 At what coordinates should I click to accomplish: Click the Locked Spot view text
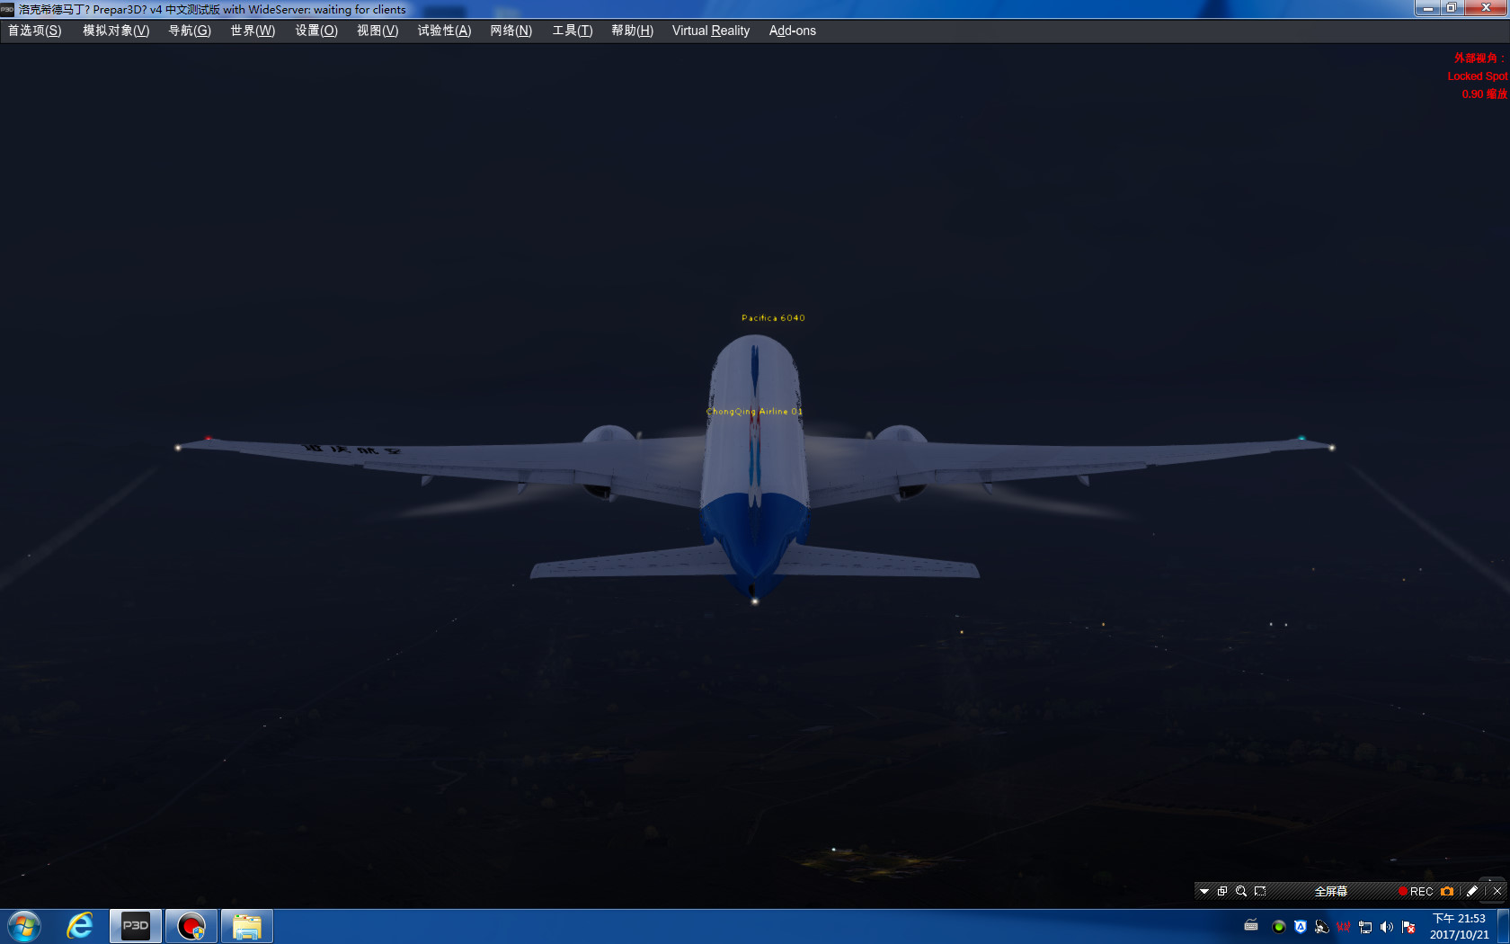pyautogui.click(x=1478, y=76)
